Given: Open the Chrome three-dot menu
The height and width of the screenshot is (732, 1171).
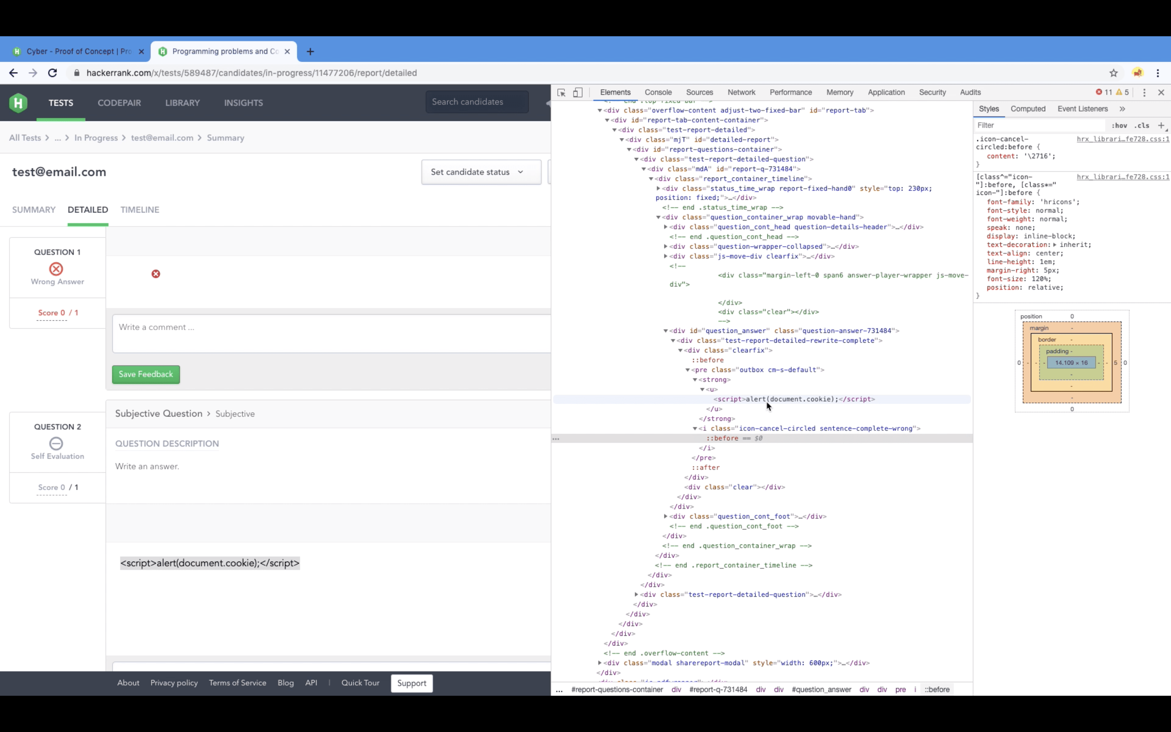Looking at the screenshot, I should tap(1158, 73).
